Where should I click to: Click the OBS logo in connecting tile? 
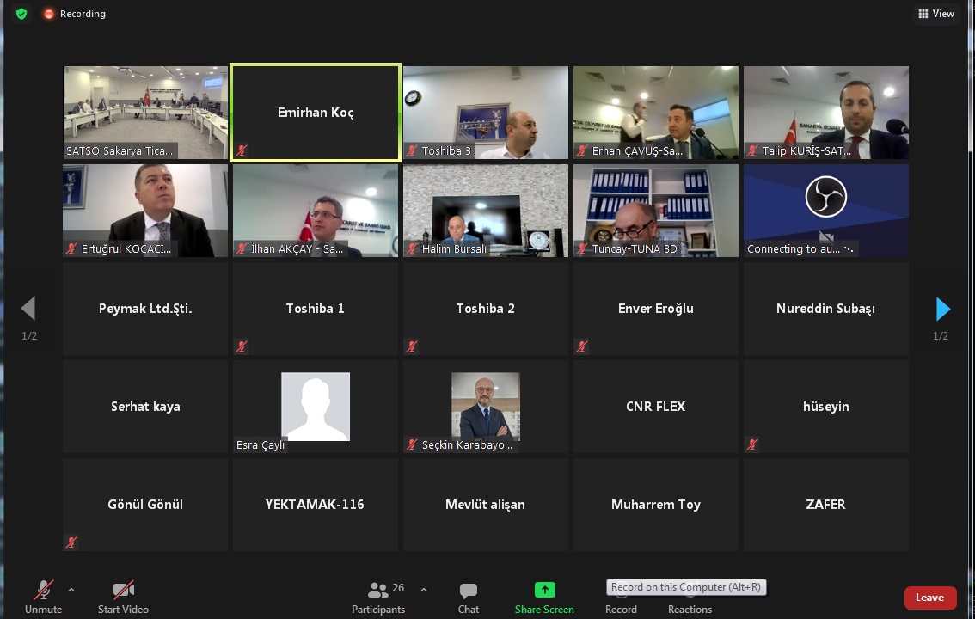(x=825, y=198)
